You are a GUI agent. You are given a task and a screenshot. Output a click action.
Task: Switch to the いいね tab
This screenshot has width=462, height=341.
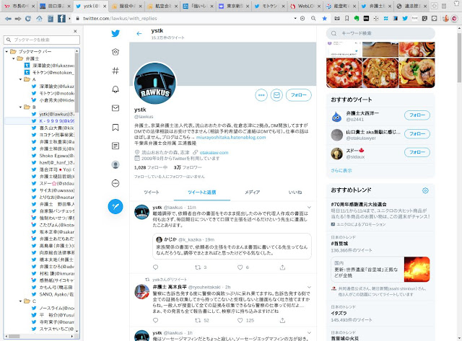coord(295,192)
